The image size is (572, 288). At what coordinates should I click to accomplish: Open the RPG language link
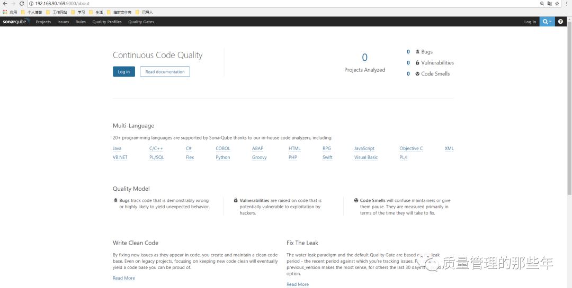point(327,148)
